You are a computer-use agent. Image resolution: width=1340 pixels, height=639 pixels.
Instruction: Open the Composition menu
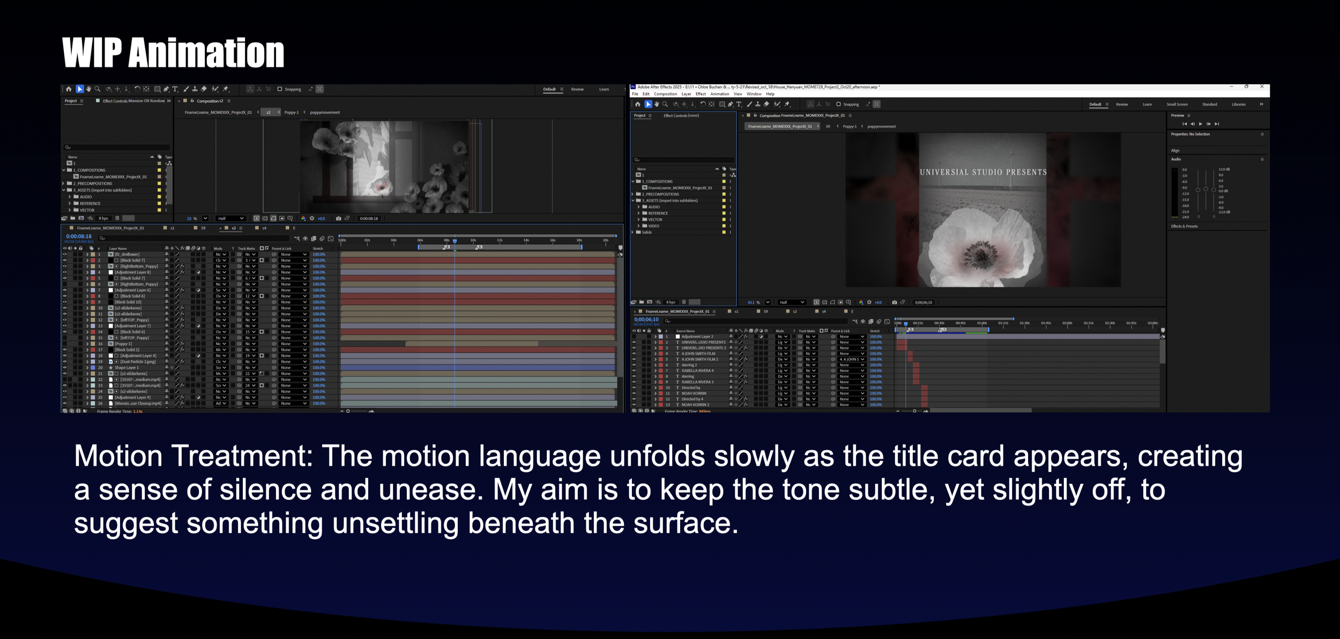click(665, 94)
